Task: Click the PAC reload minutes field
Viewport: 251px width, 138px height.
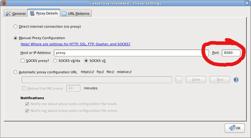Action: coord(73,88)
